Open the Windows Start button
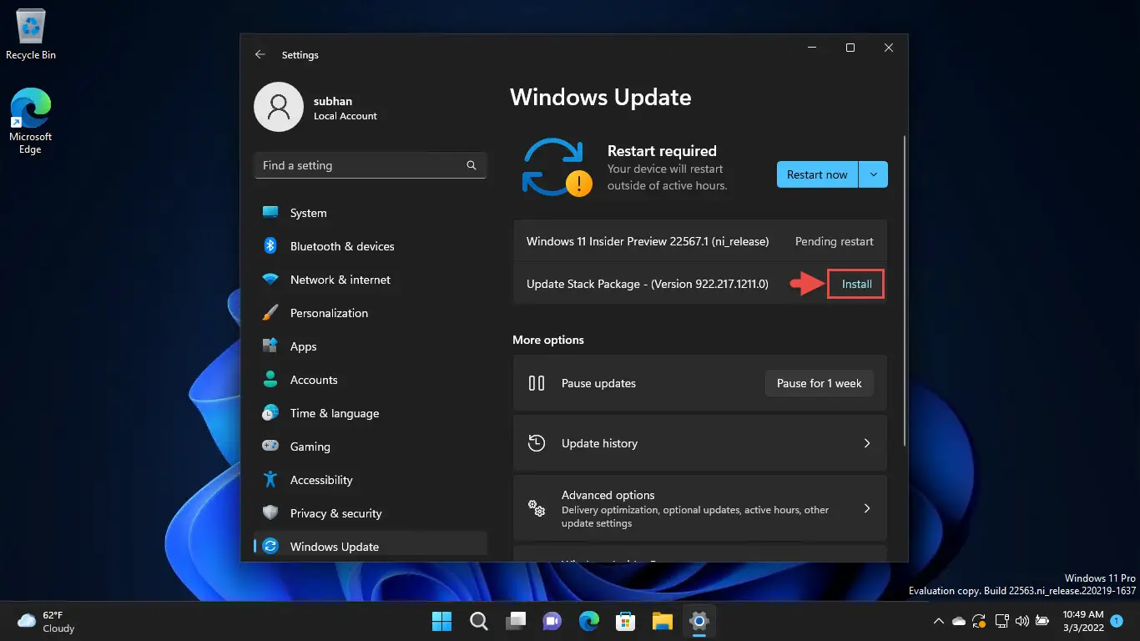Image resolution: width=1140 pixels, height=641 pixels. (441, 621)
